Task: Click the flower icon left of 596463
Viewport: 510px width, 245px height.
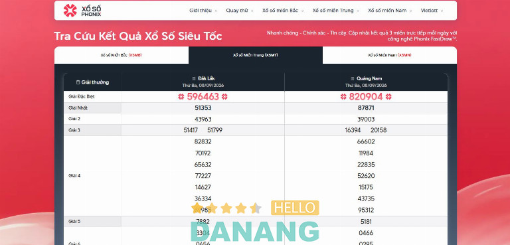Action: (181, 97)
